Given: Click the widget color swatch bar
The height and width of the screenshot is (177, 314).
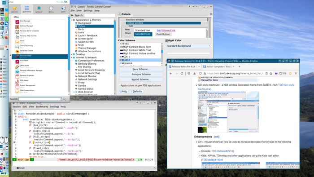Looking at the screenshot, I should [188, 53].
